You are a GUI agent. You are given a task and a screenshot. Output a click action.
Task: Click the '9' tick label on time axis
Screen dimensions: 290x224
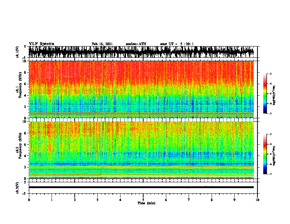(234, 200)
